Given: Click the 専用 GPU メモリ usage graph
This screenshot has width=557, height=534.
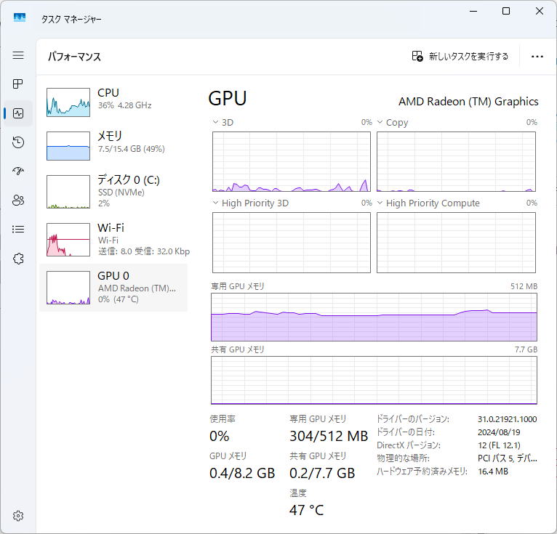Looking at the screenshot, I should [374, 317].
